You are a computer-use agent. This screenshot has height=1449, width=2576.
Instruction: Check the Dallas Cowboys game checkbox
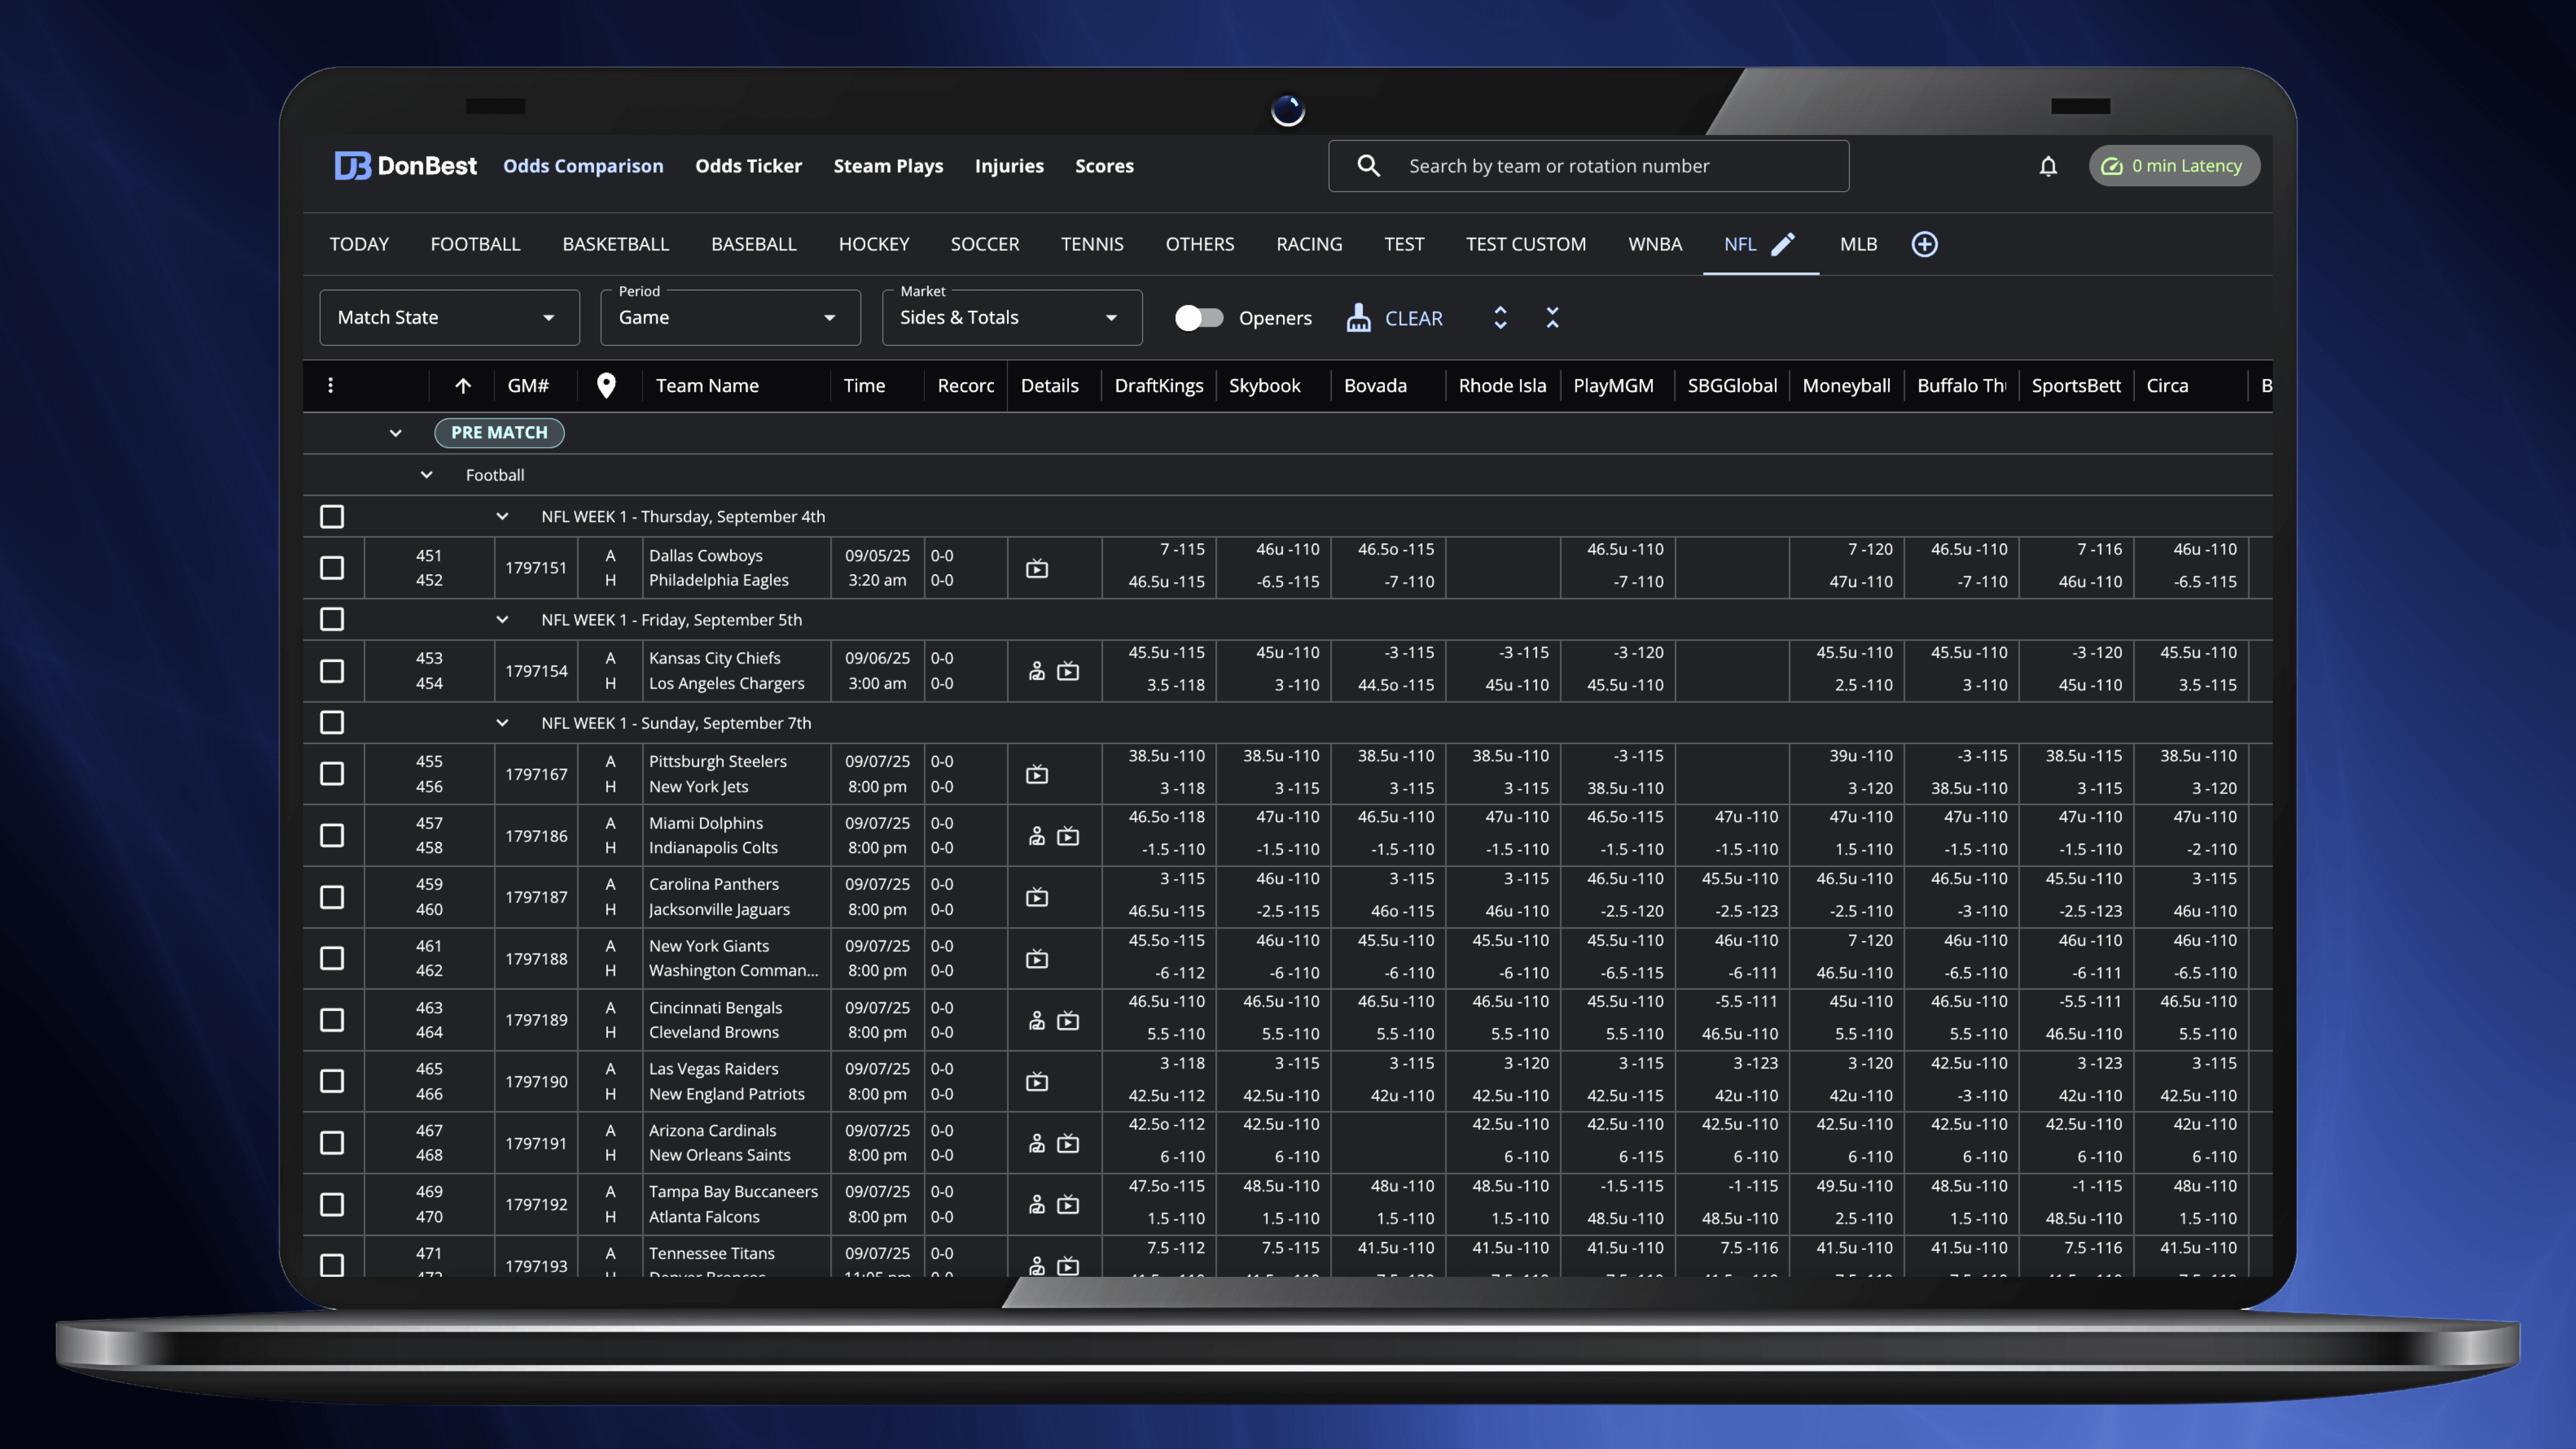tap(332, 568)
